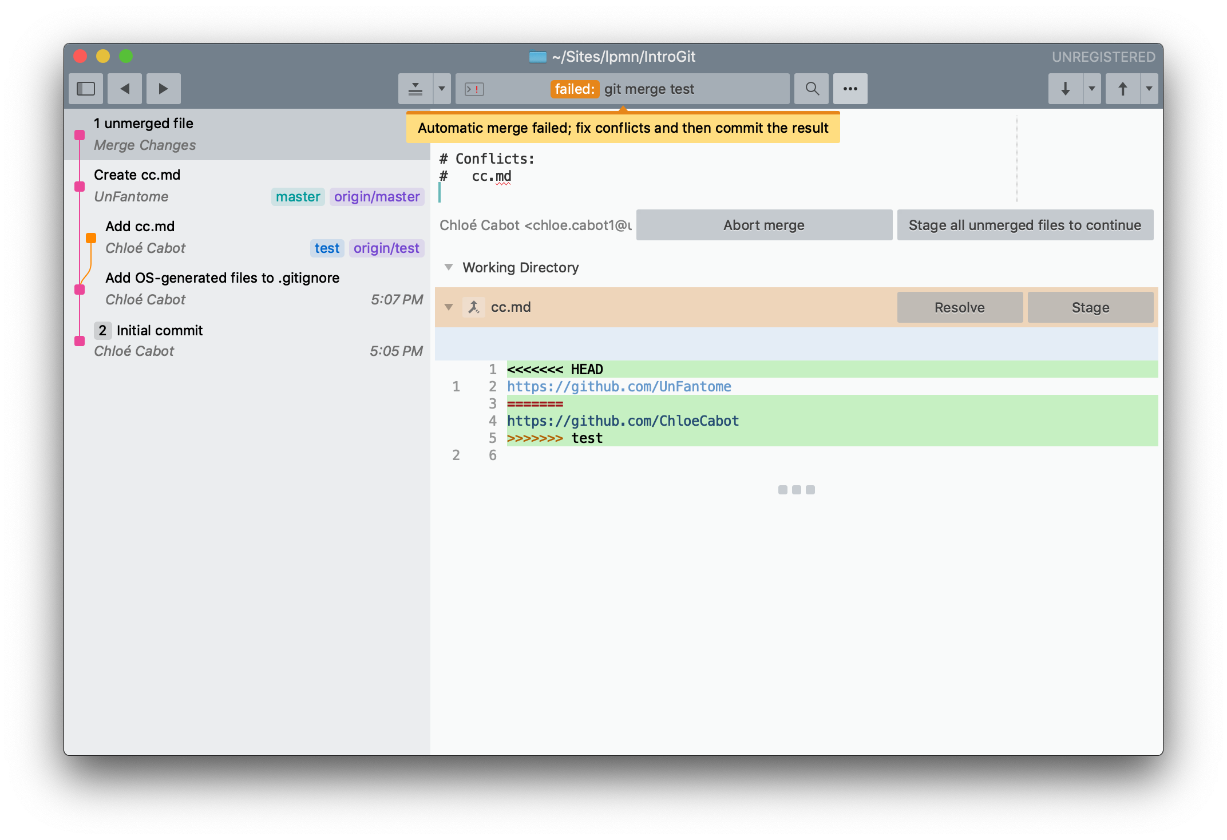The height and width of the screenshot is (840, 1227).
Task: Click the search magnifier icon
Action: click(x=811, y=89)
